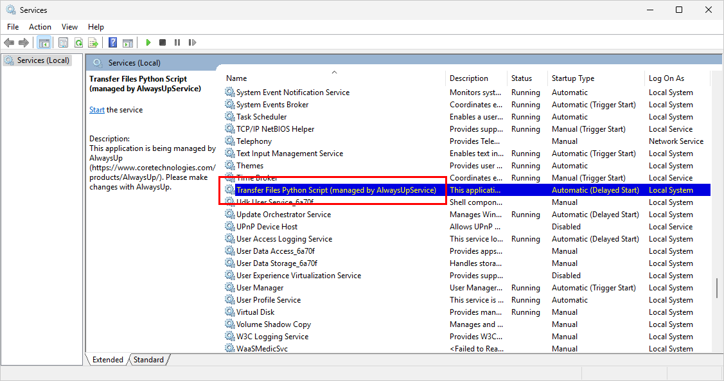Toggle the Show/Hide Console Tree icon

(44, 42)
